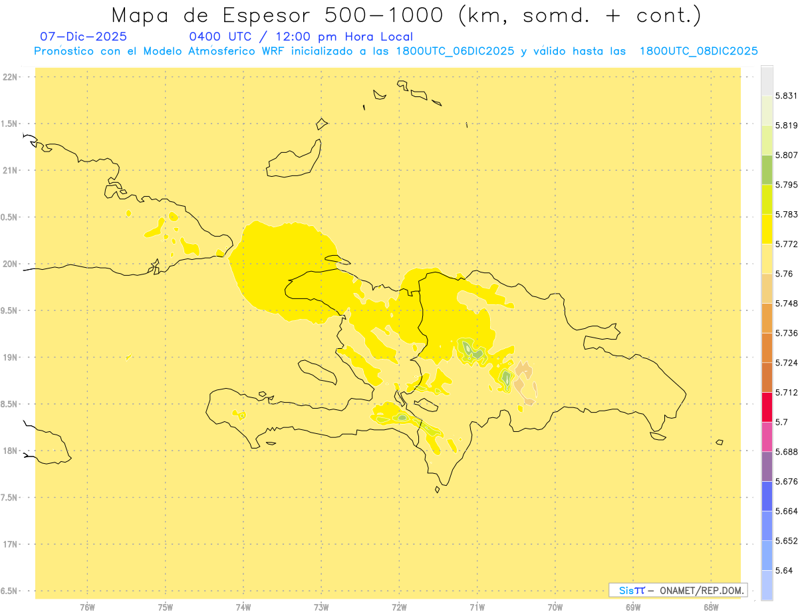Pick the light yellow swatch between 5.76 and 5.772
The width and height of the screenshot is (798, 616).
(767, 258)
